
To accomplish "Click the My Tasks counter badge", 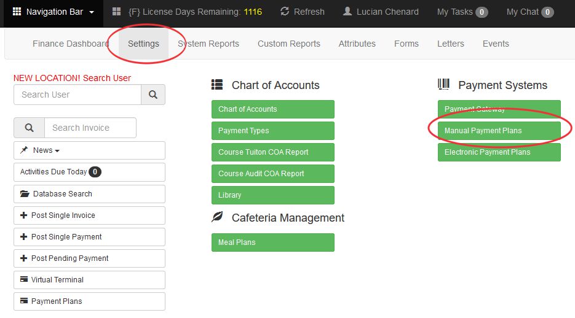I will 482,12.
